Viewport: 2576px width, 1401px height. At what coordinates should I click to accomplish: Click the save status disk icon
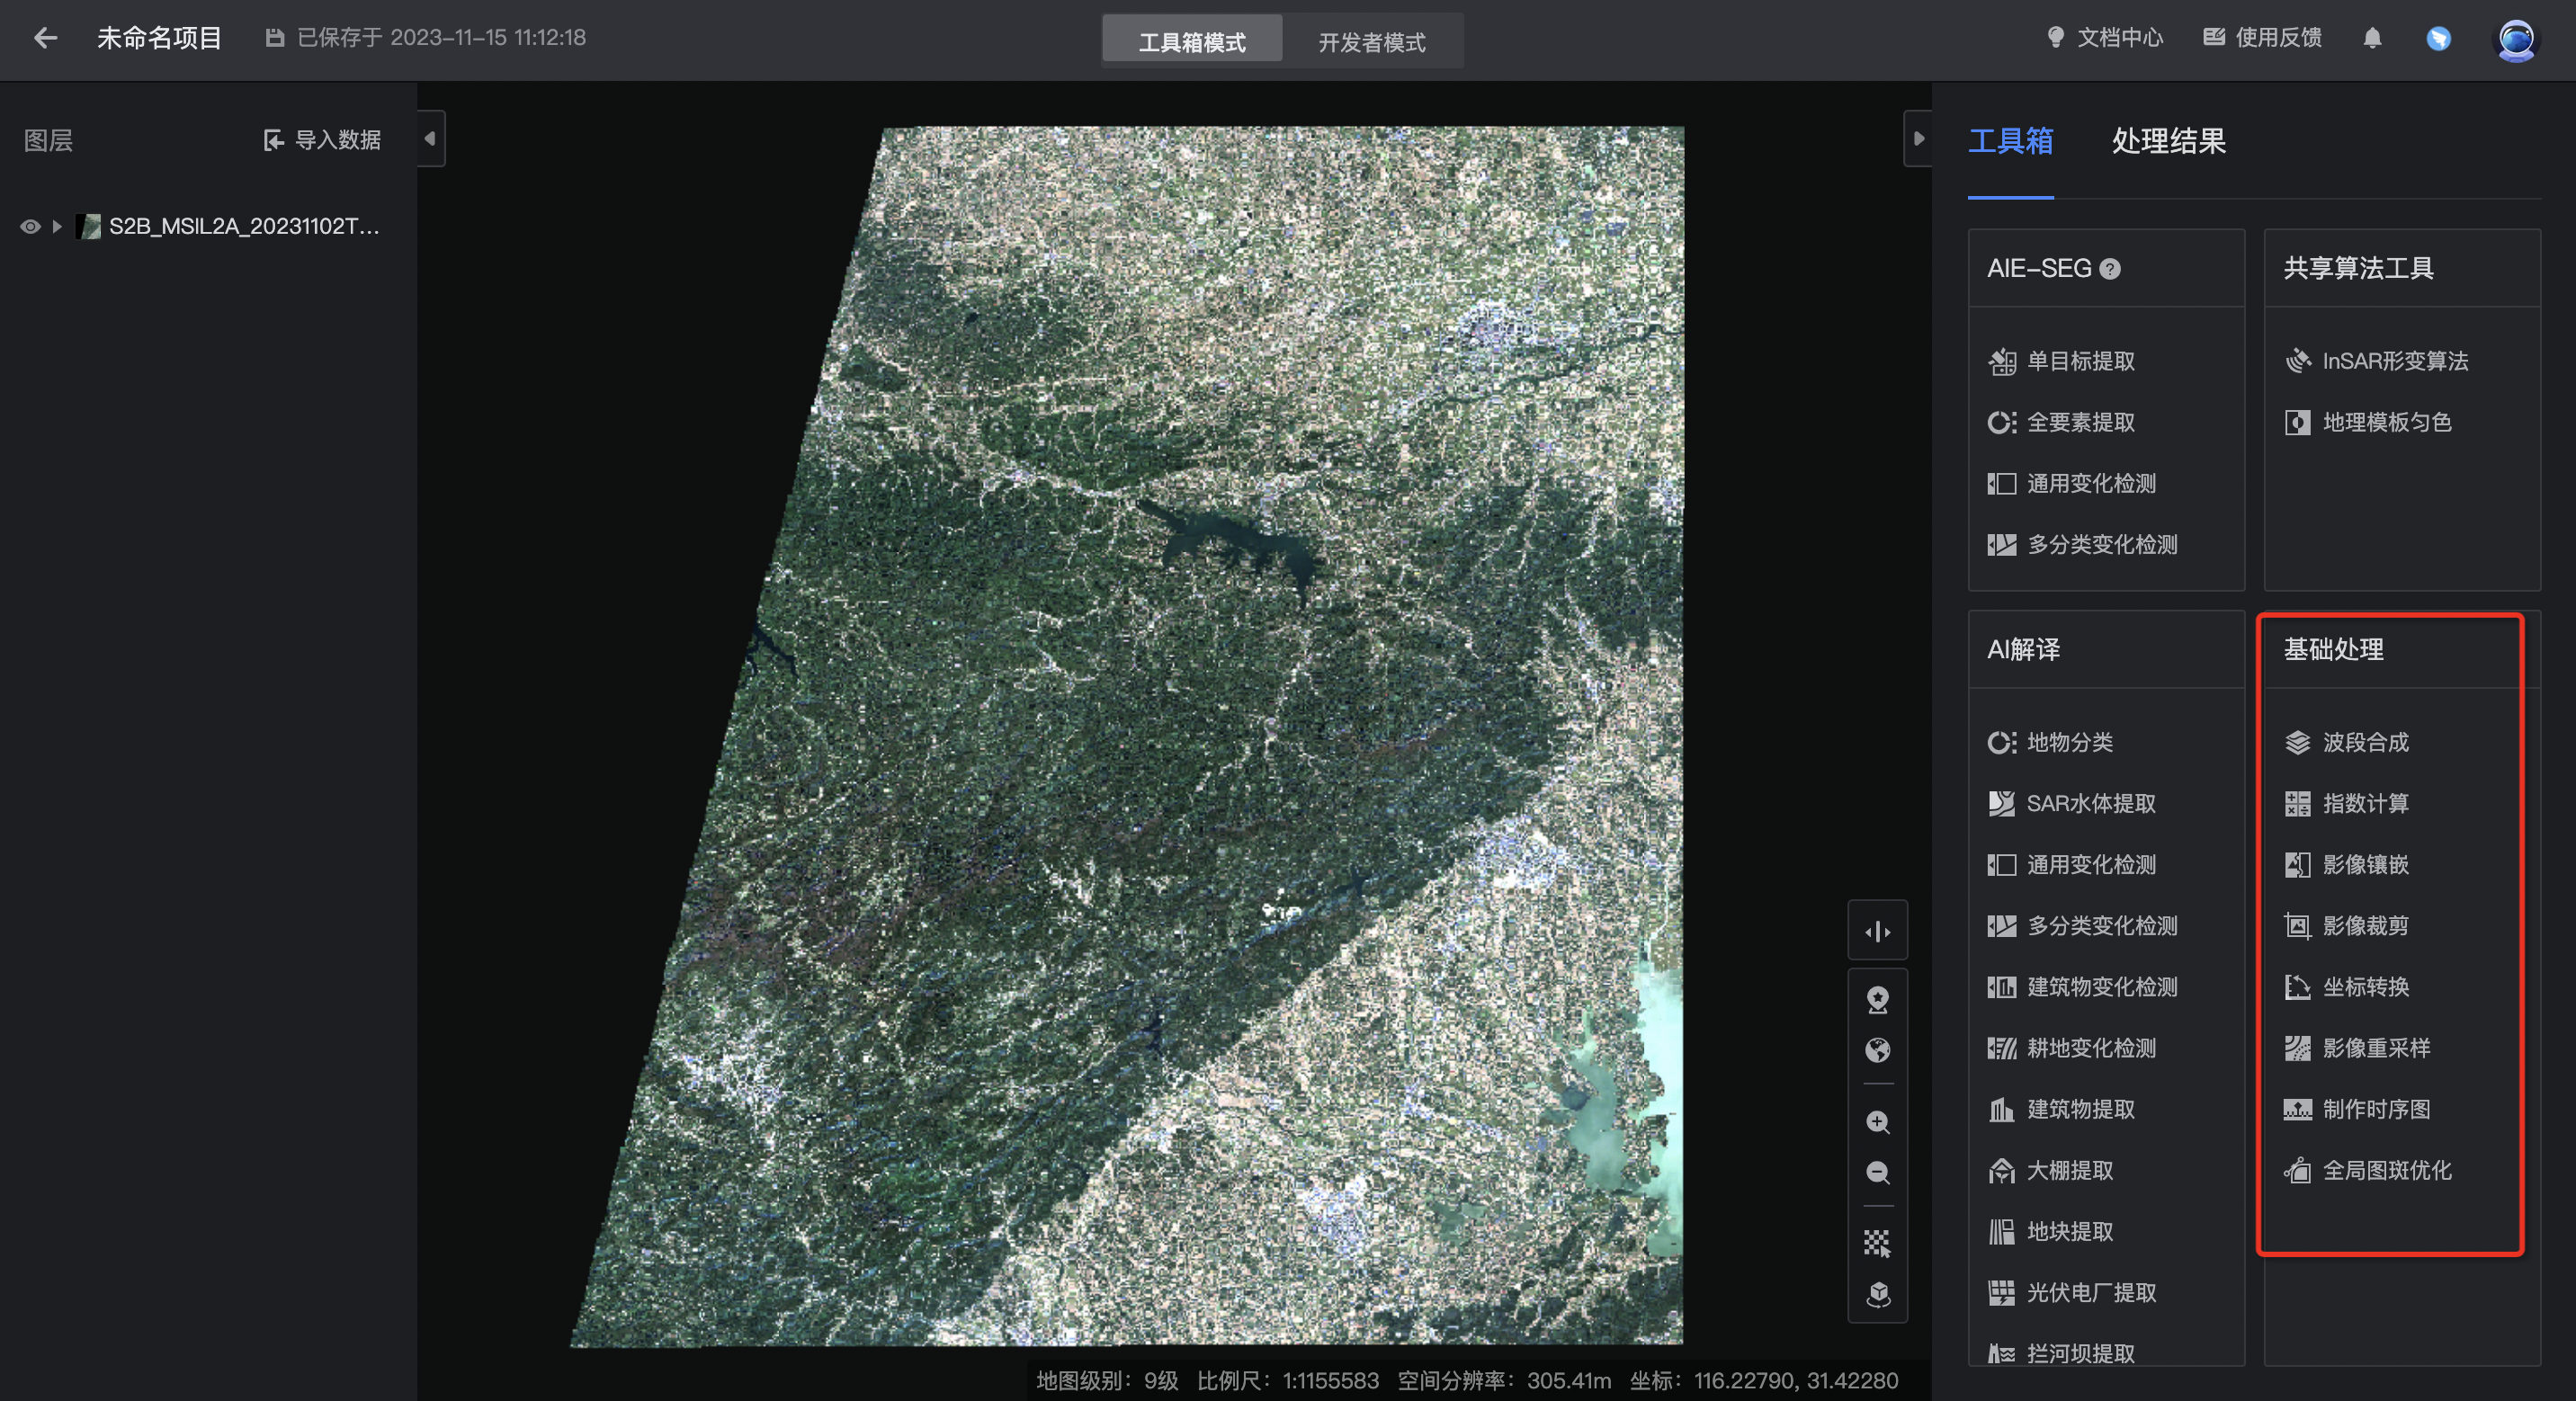click(274, 38)
